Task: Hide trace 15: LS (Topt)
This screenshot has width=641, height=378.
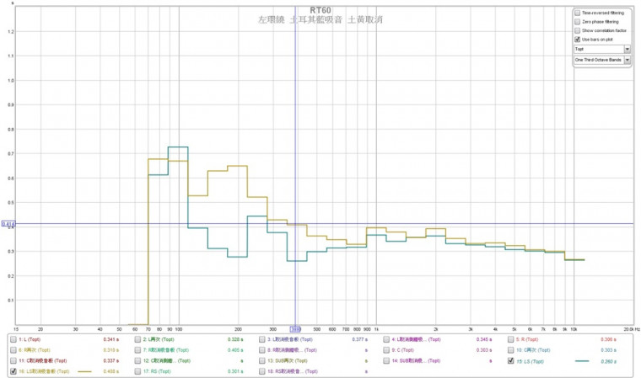Action: 510,361
